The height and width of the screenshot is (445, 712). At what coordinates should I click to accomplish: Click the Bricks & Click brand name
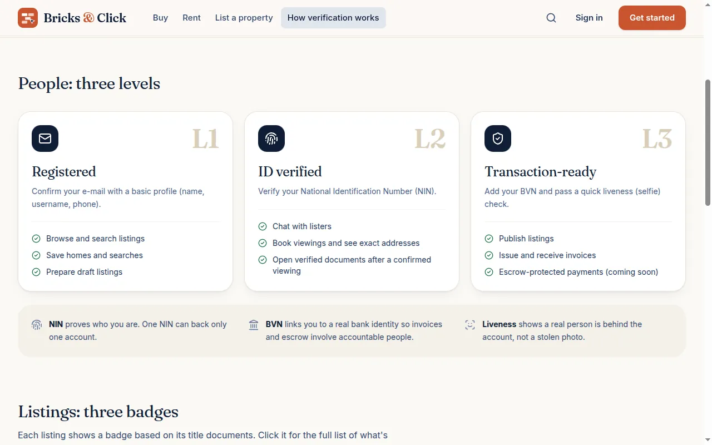pyautogui.click(x=85, y=18)
